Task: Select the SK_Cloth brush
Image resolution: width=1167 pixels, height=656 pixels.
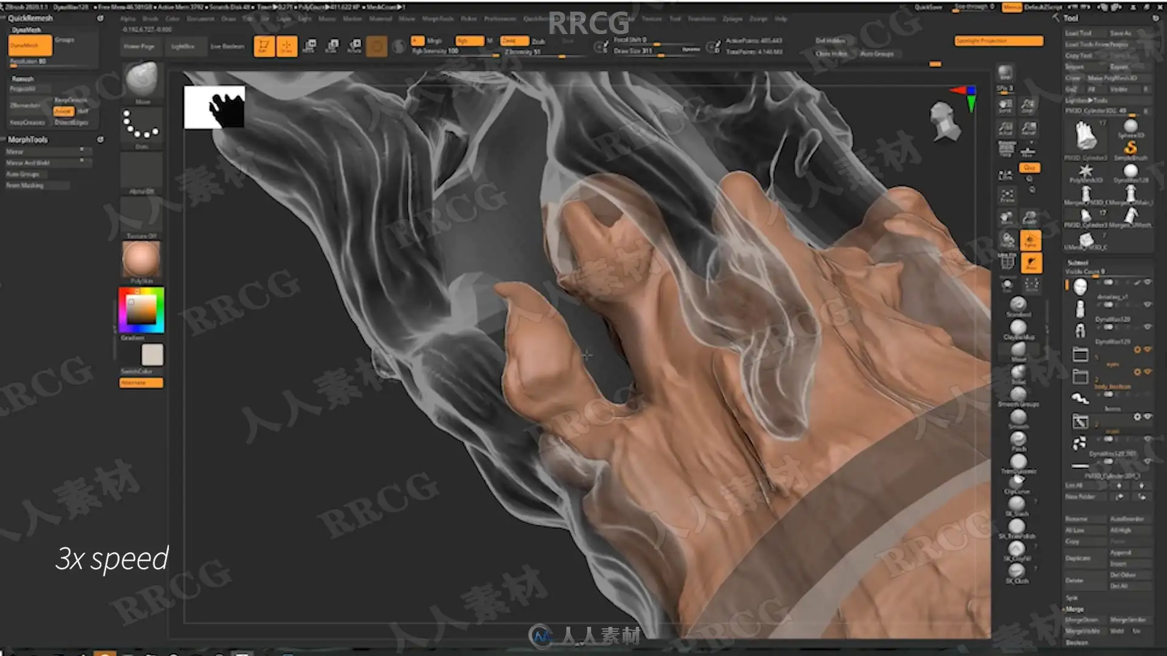Action: (x=1017, y=573)
